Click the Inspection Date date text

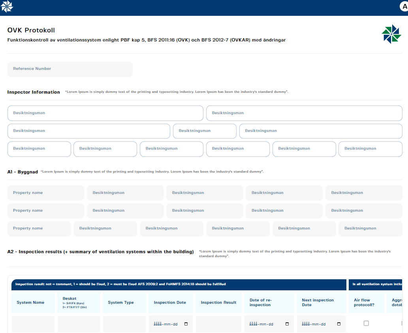[165, 324]
